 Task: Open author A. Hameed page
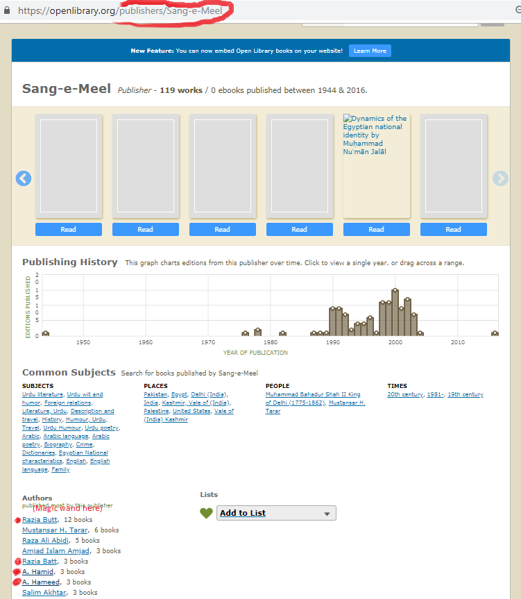pyautogui.click(x=41, y=582)
